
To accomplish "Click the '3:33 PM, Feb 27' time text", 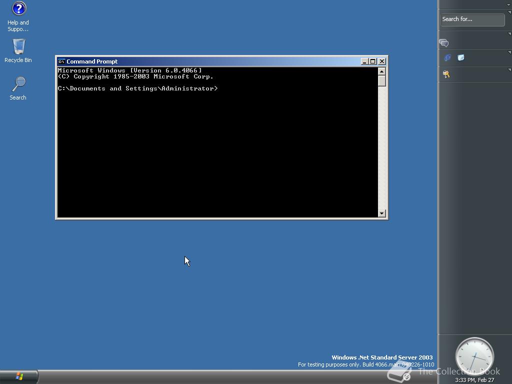I will coord(474,380).
